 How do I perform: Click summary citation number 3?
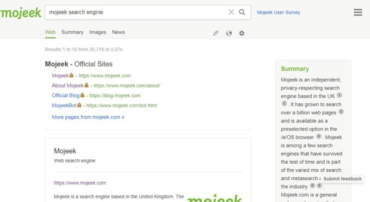341,112
